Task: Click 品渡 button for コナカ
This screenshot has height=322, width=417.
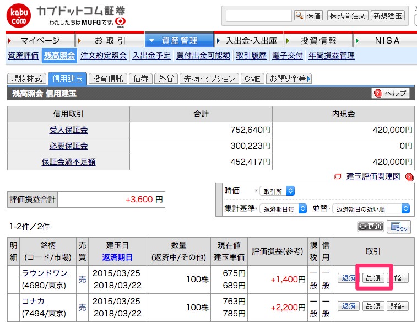Action: pos(373,306)
